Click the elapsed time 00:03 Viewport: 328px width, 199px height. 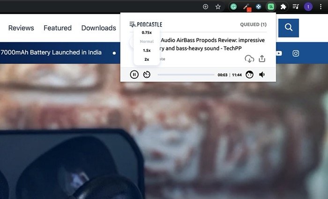click(x=223, y=75)
